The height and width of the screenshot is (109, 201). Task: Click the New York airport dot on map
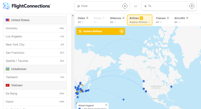point(171,87)
